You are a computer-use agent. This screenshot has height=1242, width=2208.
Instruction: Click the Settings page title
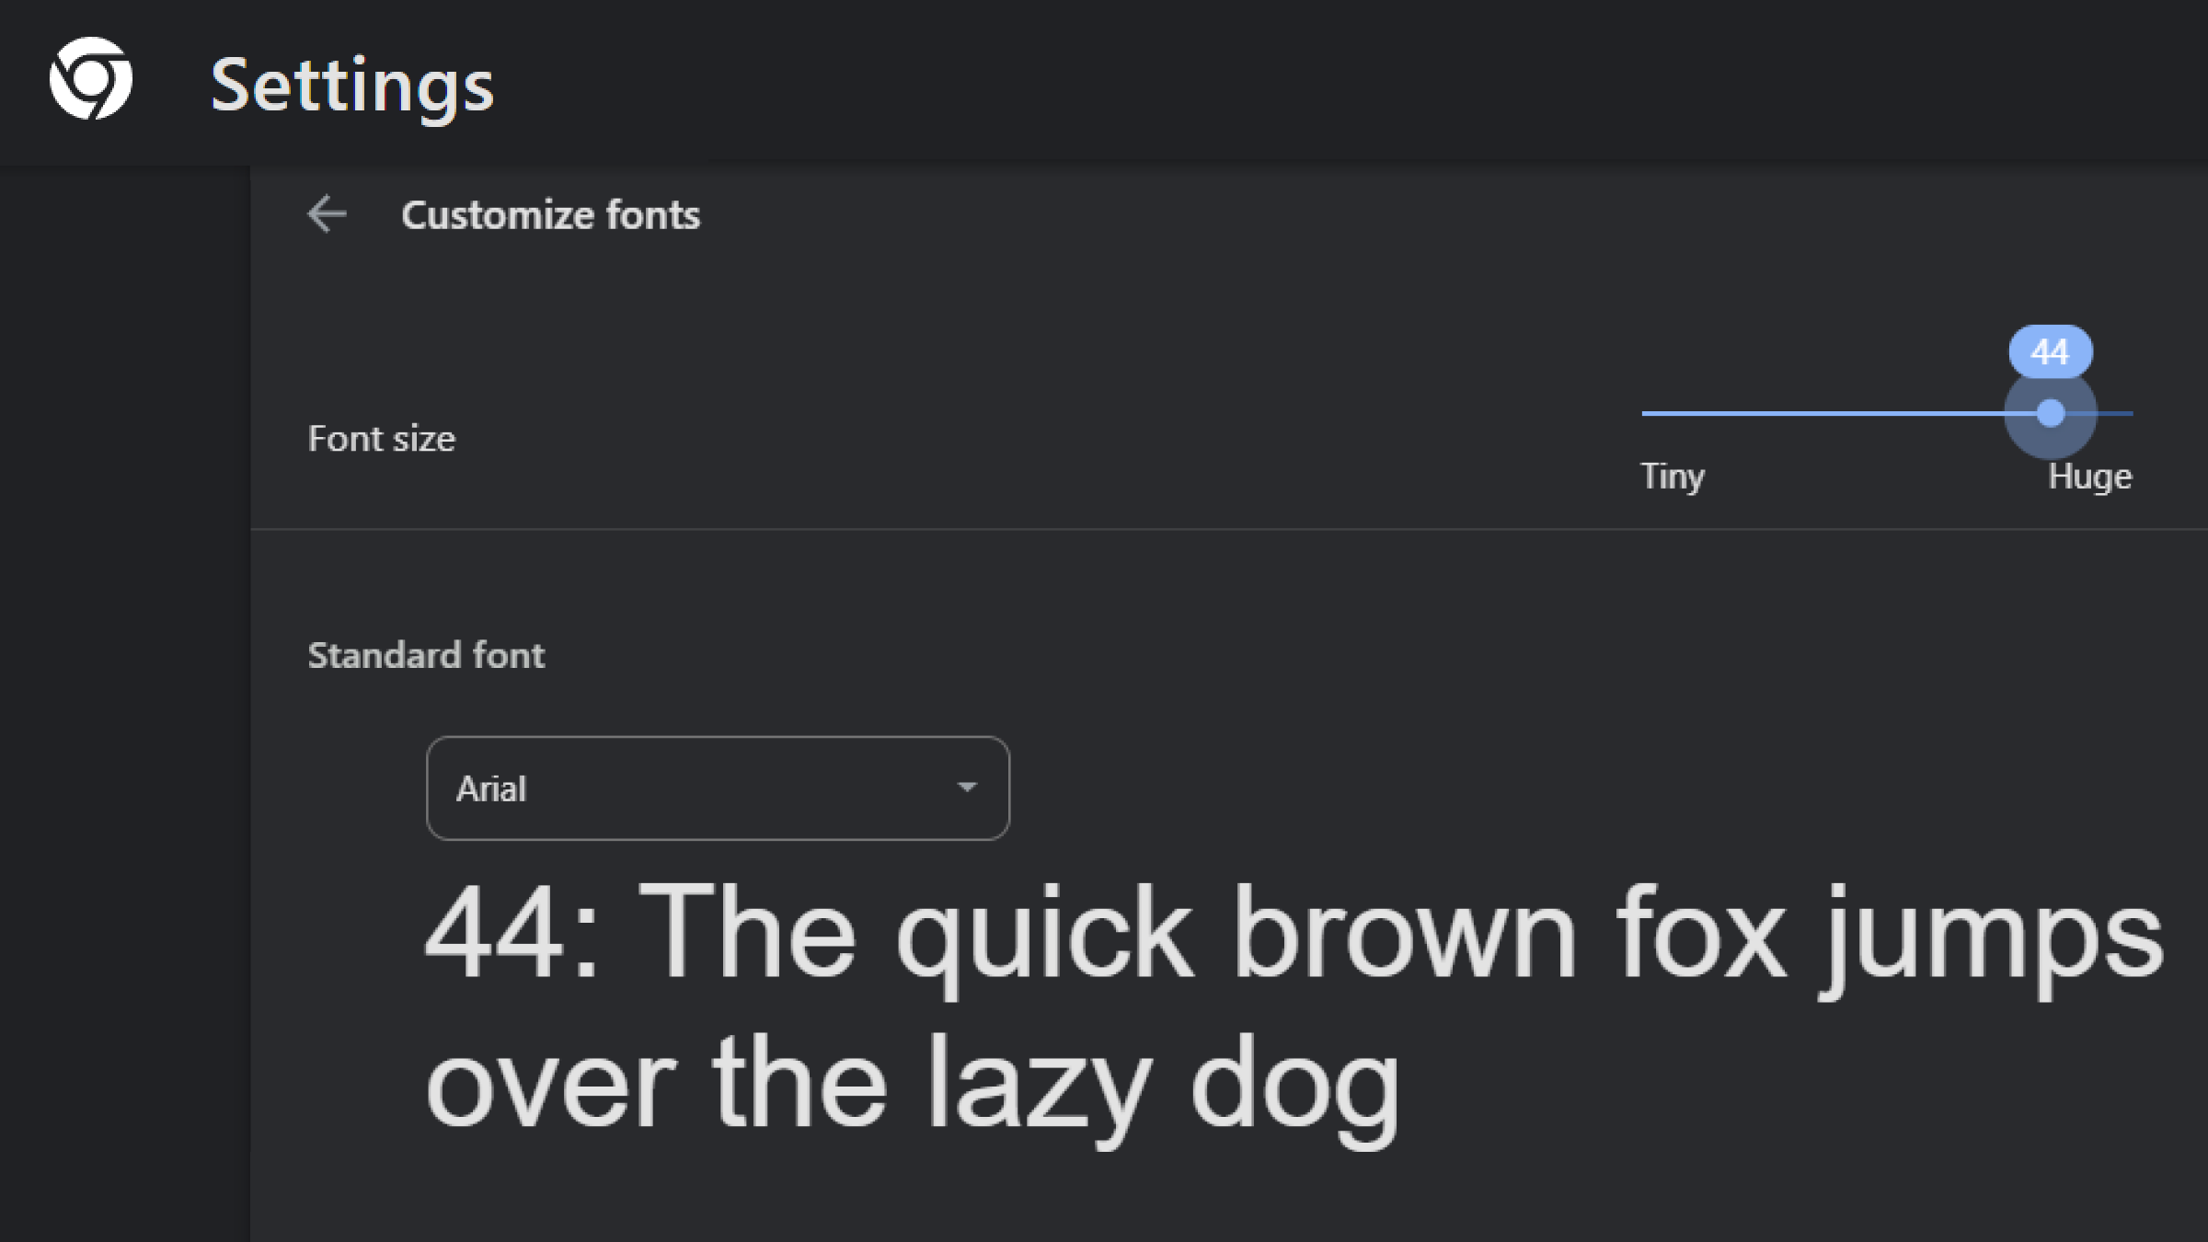tap(352, 86)
